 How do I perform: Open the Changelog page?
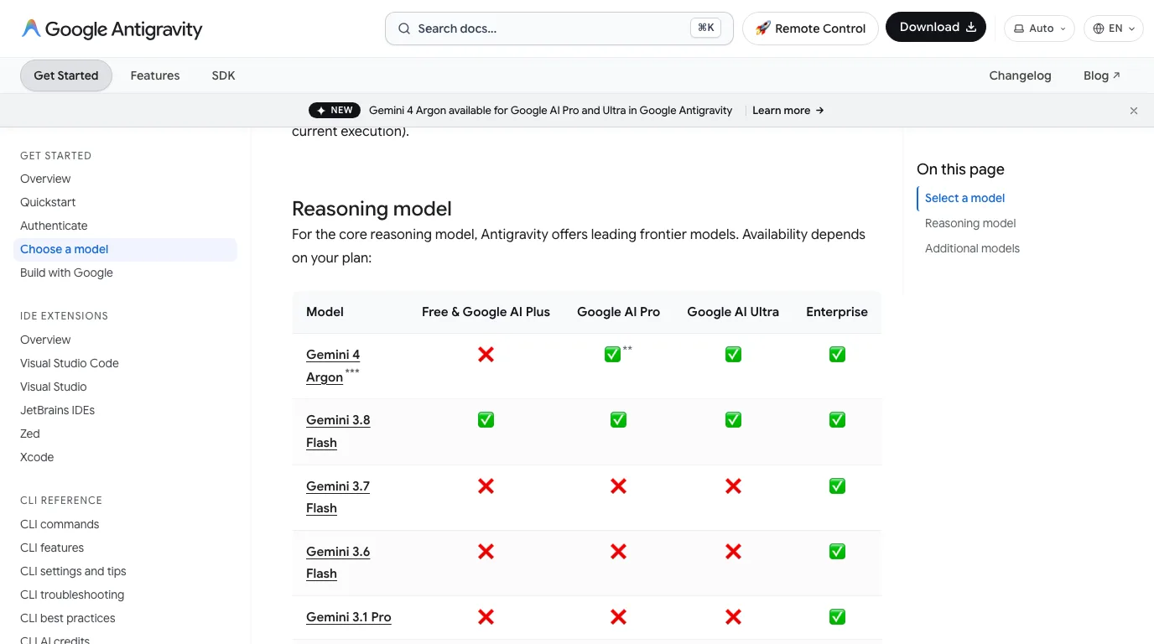1020,75
